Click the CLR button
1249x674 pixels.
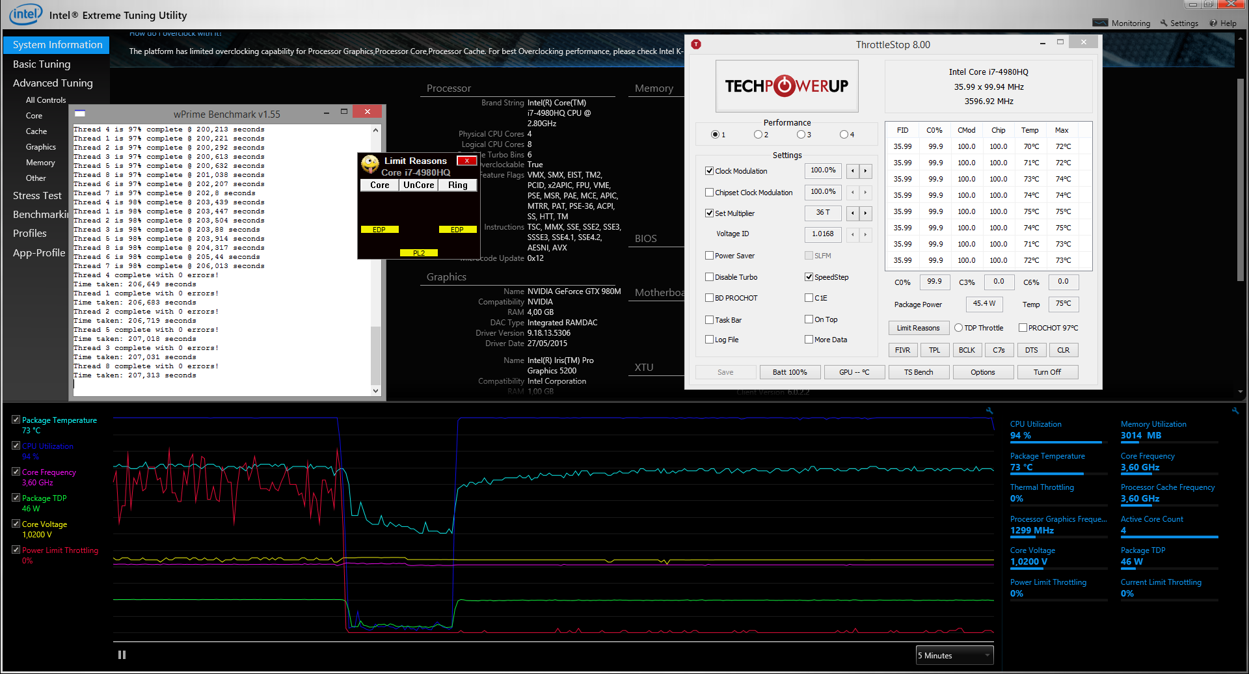1064,350
